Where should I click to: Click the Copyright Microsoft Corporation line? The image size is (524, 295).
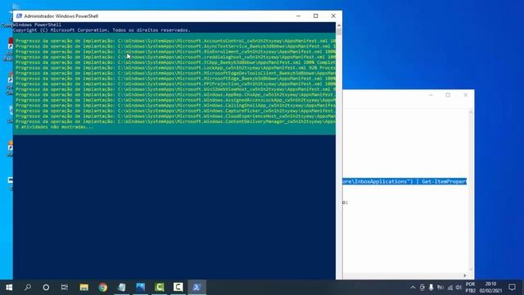tap(102, 30)
